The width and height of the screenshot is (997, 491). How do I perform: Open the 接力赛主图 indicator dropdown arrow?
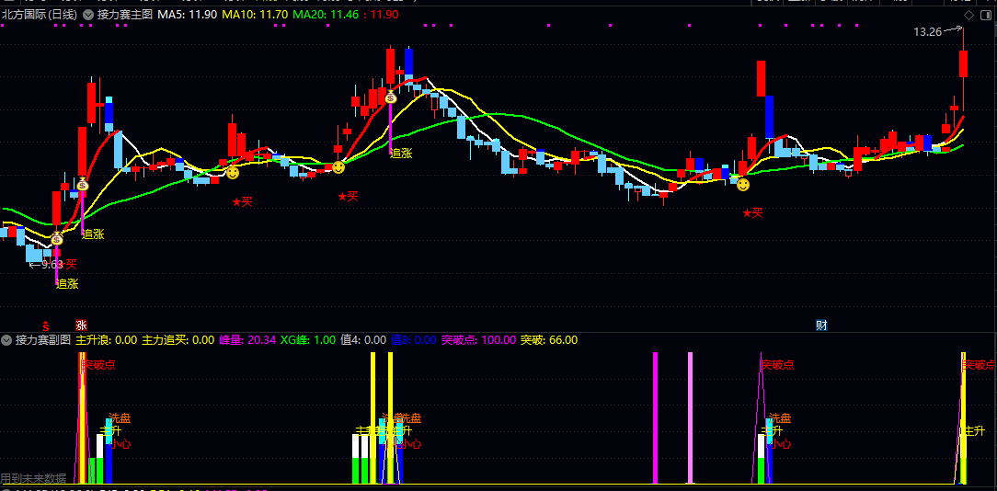click(87, 16)
